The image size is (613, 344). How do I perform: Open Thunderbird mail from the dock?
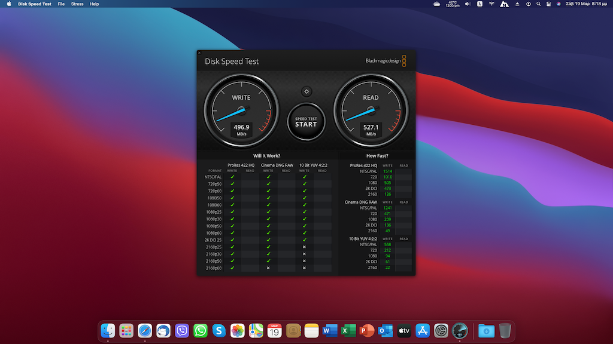[163, 331]
